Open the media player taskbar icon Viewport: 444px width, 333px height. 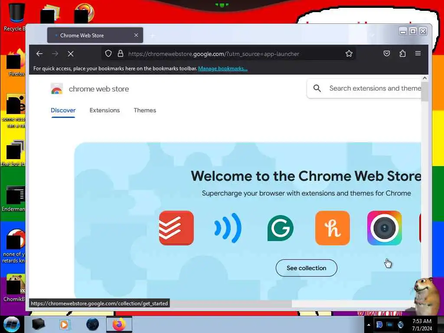tap(64, 324)
